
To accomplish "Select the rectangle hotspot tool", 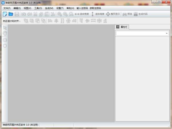I will [5, 40].
